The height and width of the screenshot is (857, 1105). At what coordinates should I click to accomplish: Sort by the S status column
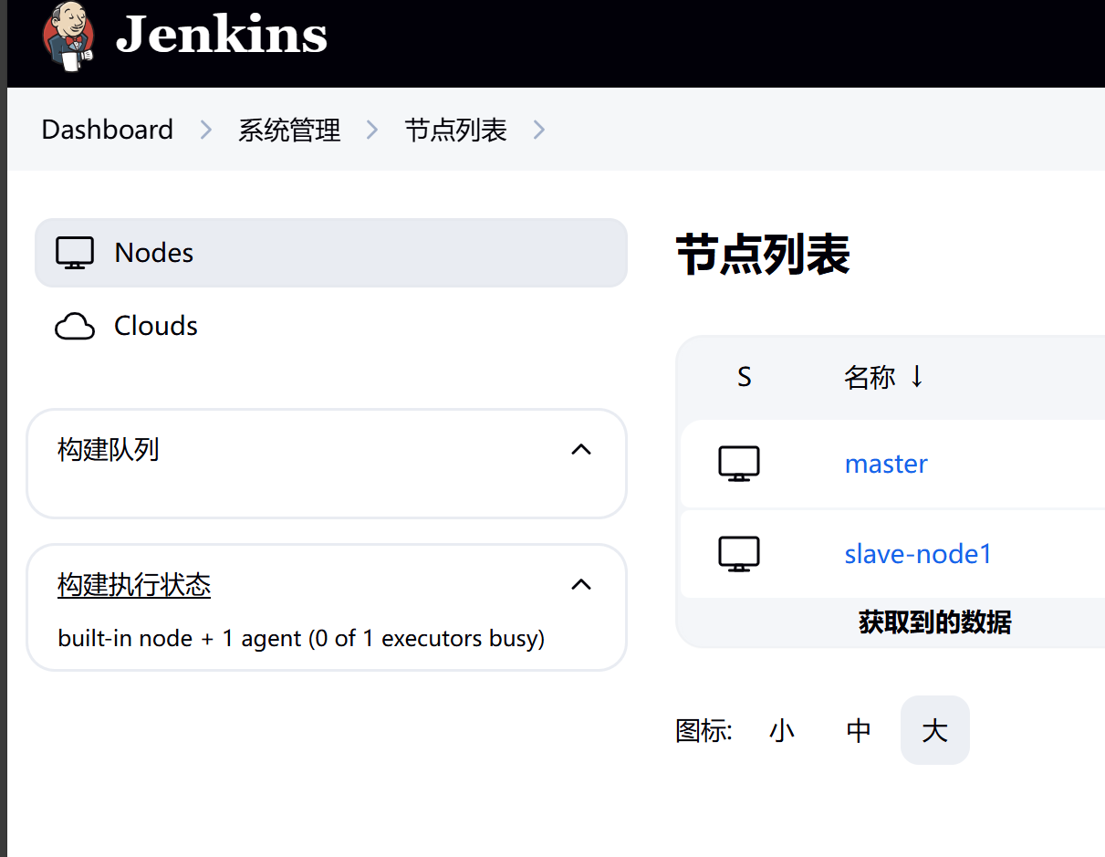click(745, 377)
